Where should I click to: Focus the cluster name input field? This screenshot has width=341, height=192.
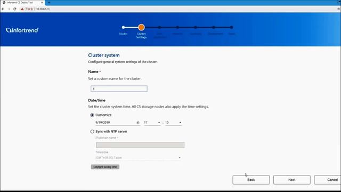119,89
